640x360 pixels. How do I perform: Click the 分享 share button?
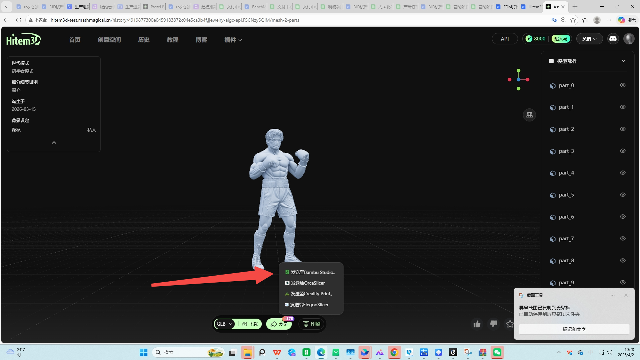279,324
